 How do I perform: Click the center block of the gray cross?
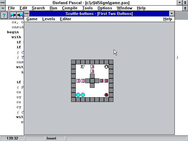pyautogui.click(x=92, y=81)
